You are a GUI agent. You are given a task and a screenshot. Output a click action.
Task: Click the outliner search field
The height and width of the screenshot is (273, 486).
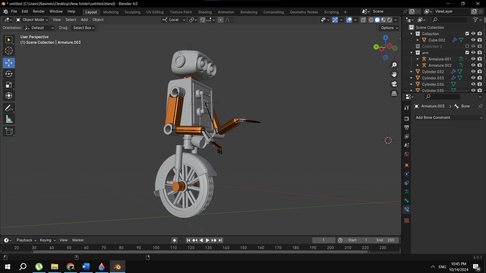click(x=449, y=20)
